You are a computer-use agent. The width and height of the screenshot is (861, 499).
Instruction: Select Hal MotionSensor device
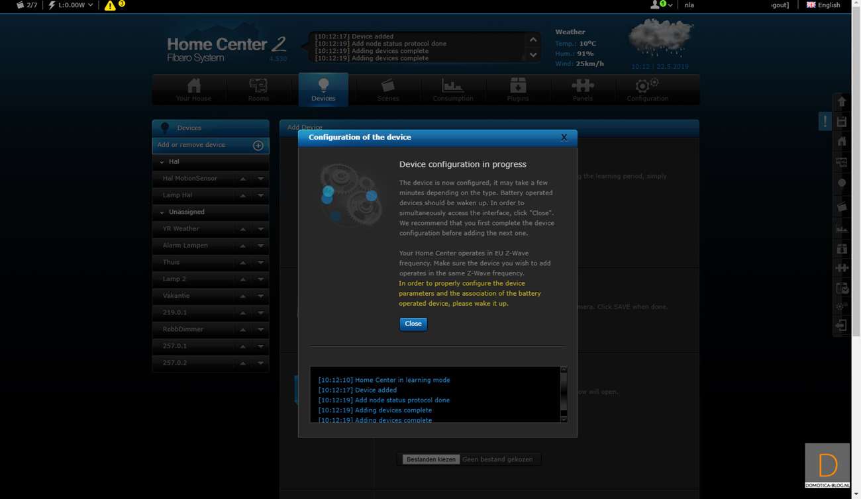(189, 178)
